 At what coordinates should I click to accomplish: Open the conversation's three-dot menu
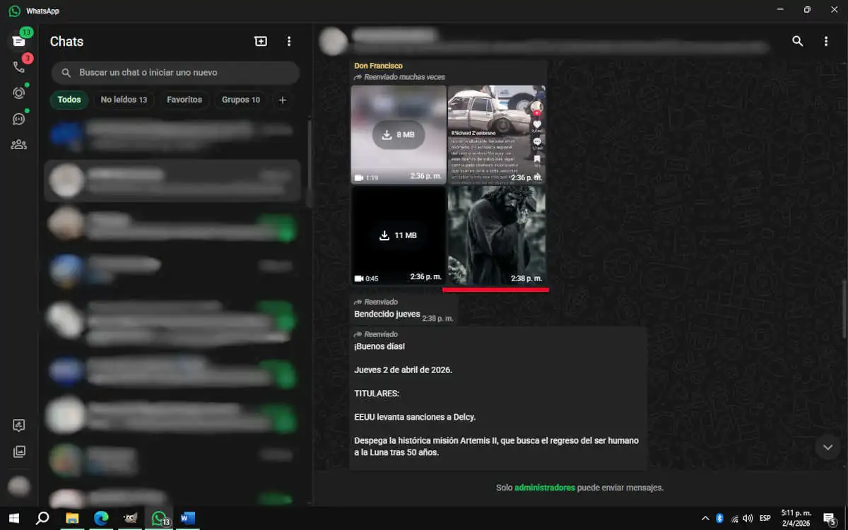(826, 41)
